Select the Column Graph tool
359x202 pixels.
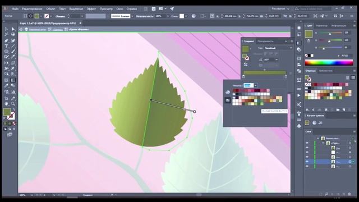point(13,92)
